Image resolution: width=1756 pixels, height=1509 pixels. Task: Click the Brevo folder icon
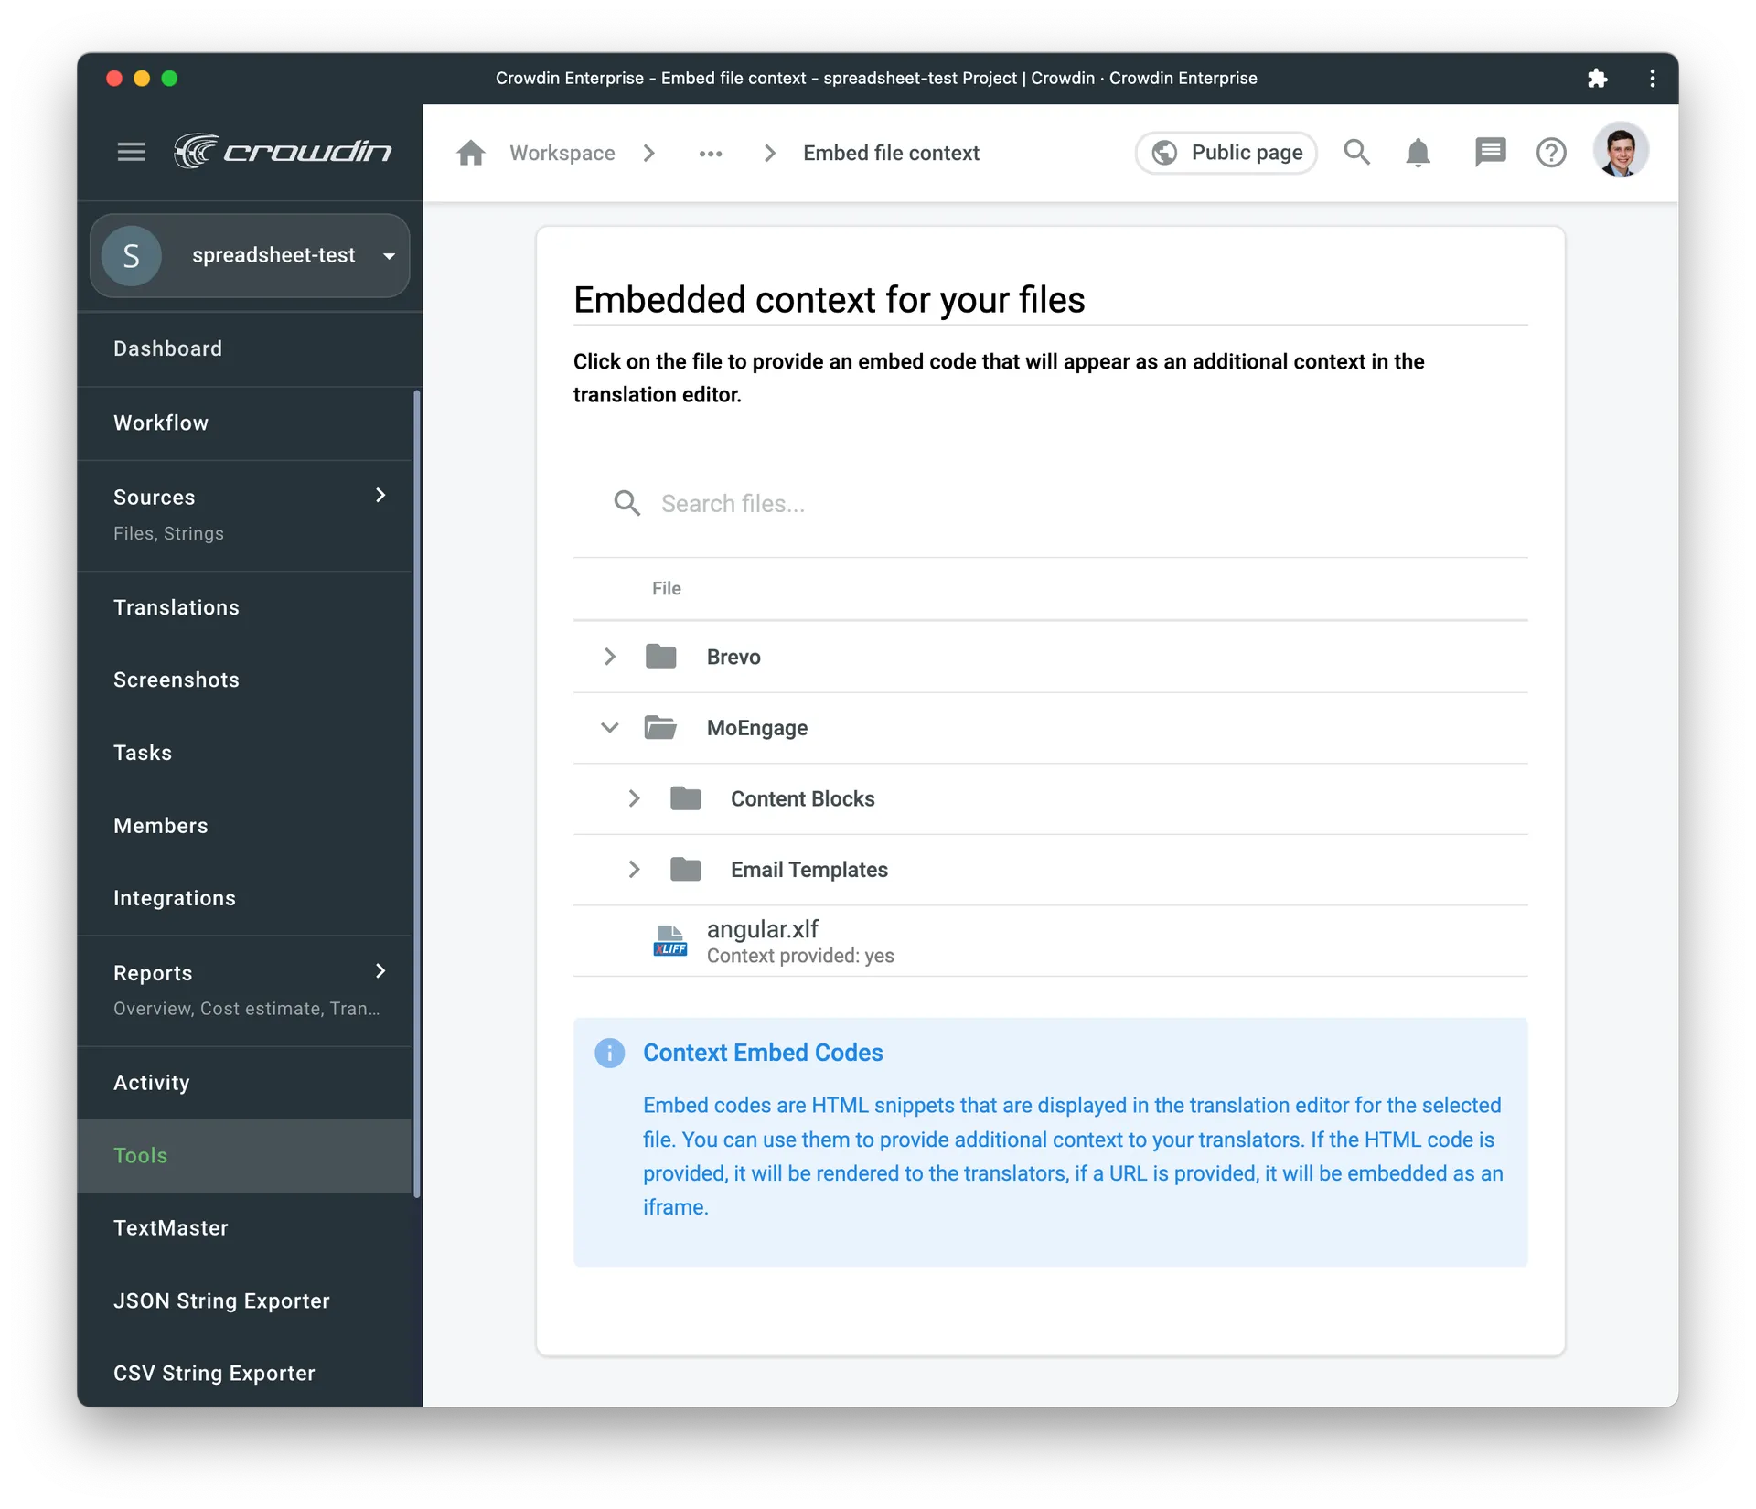point(660,657)
